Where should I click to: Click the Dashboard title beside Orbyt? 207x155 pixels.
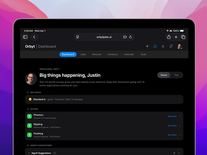47,47
